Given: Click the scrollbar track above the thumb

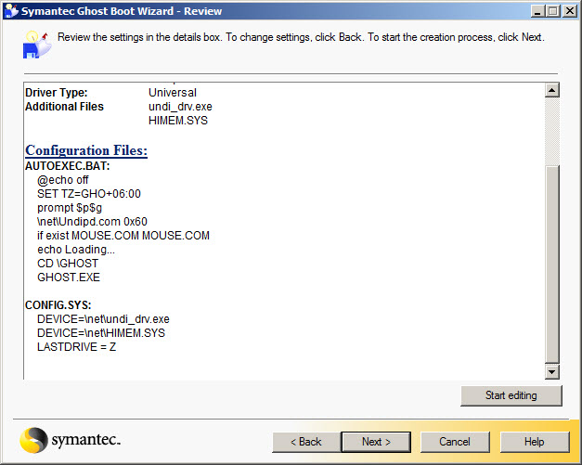Looking at the screenshot, I should pos(552,132).
